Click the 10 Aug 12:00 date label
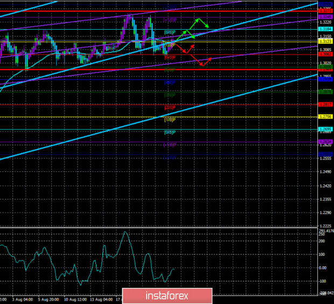Screen dimensions: 334x304 (75, 300)
